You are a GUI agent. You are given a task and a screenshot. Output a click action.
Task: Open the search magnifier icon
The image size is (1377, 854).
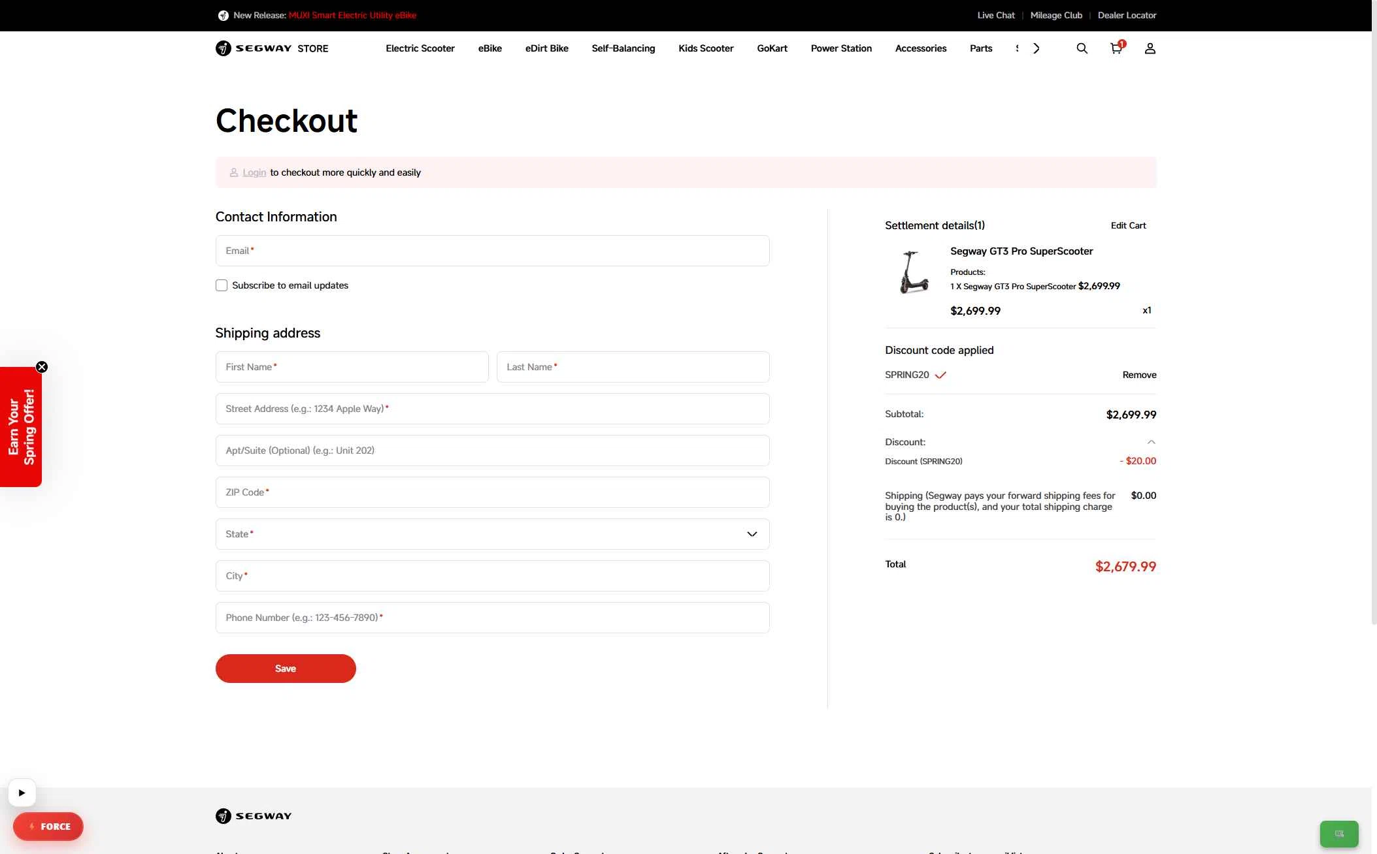click(1082, 48)
